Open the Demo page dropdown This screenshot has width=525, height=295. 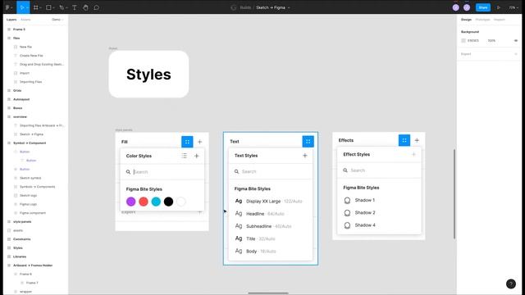tap(57, 20)
